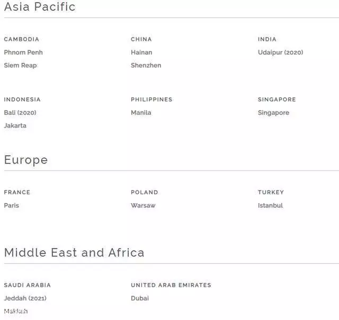Open the Shenzhen link
339x320 pixels.
(146, 66)
